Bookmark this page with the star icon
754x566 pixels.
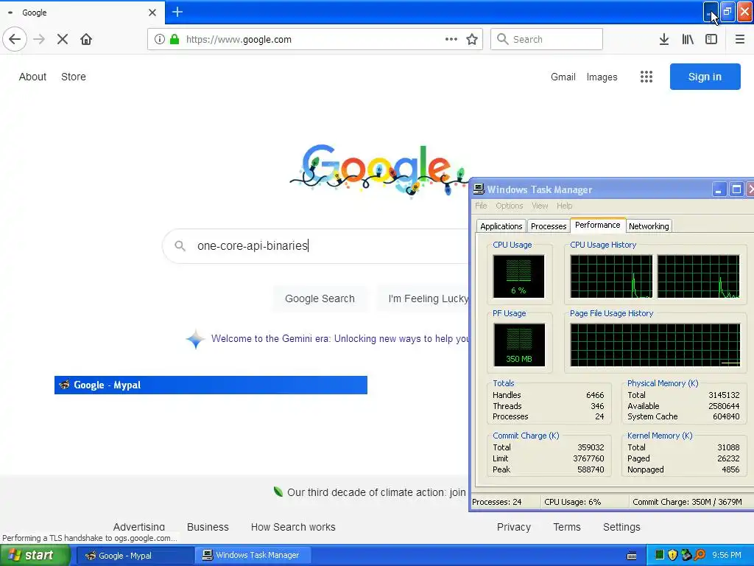[x=472, y=39]
